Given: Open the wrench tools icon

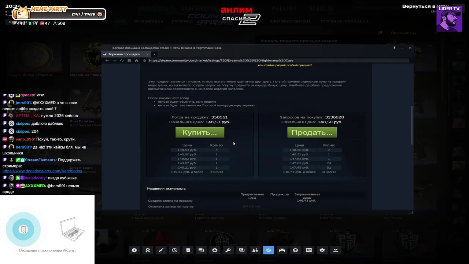Looking at the screenshot, I should (228, 250).
